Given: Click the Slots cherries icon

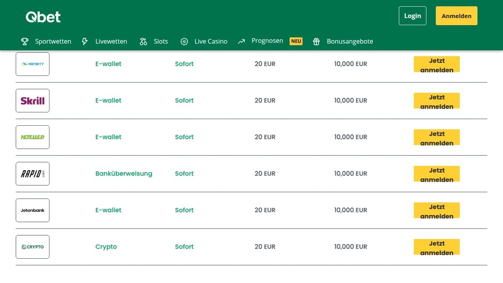Looking at the screenshot, I should pyautogui.click(x=143, y=41).
